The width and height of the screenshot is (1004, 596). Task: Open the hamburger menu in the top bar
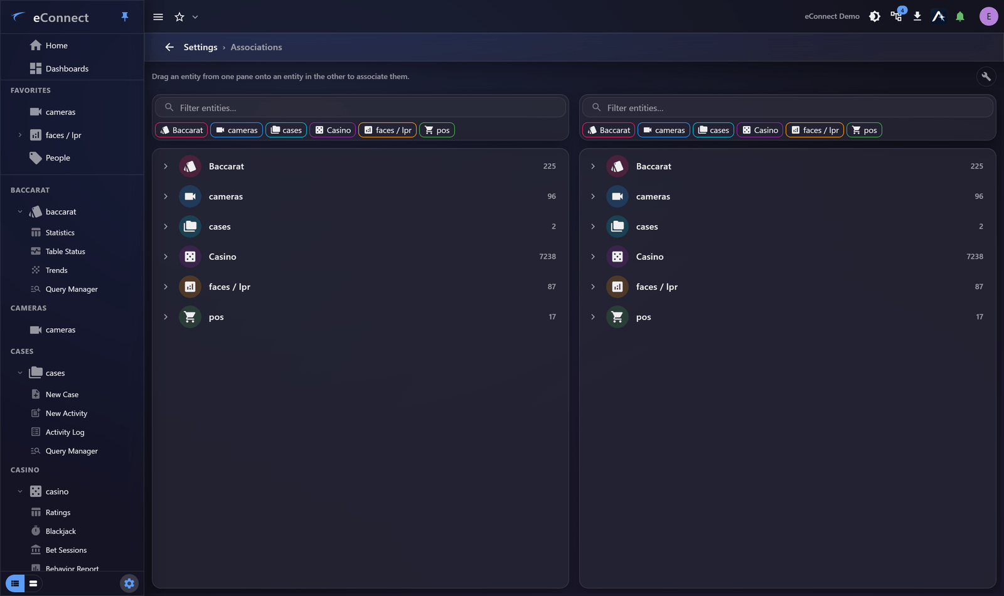click(x=158, y=17)
